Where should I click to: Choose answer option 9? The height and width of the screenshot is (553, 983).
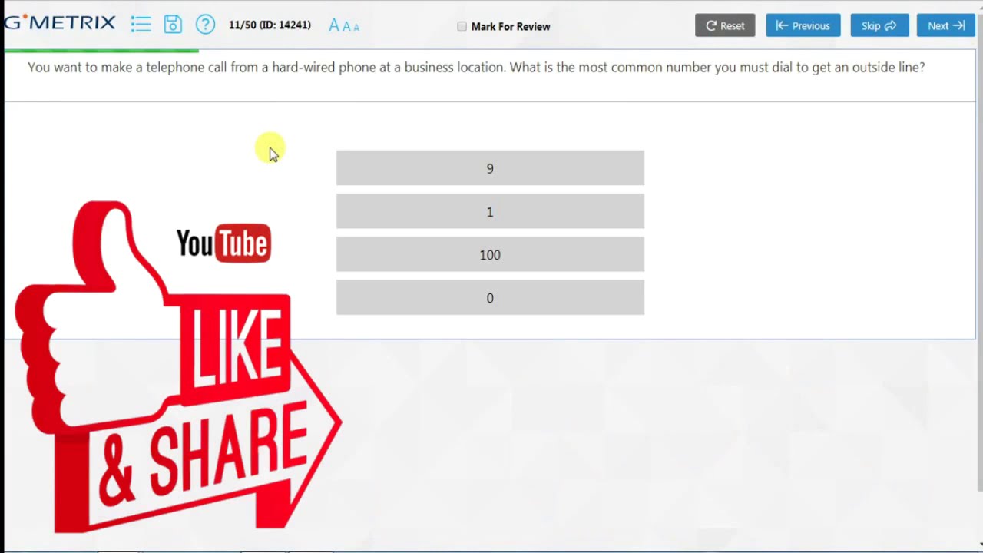[490, 168]
